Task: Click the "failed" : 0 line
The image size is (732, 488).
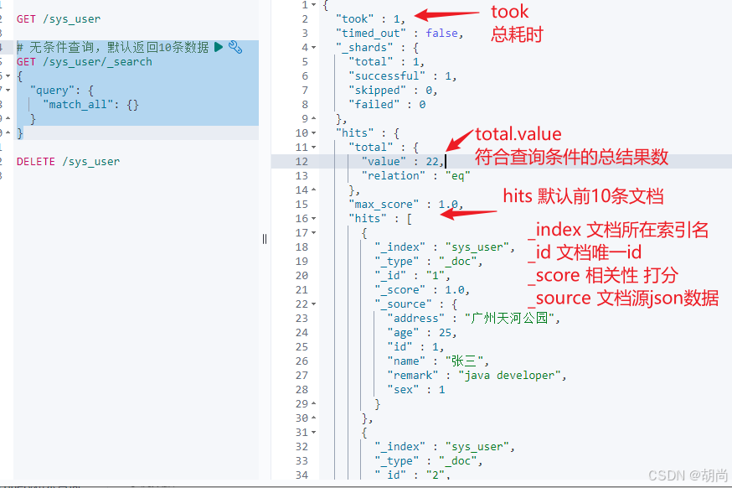Action: coord(387,105)
